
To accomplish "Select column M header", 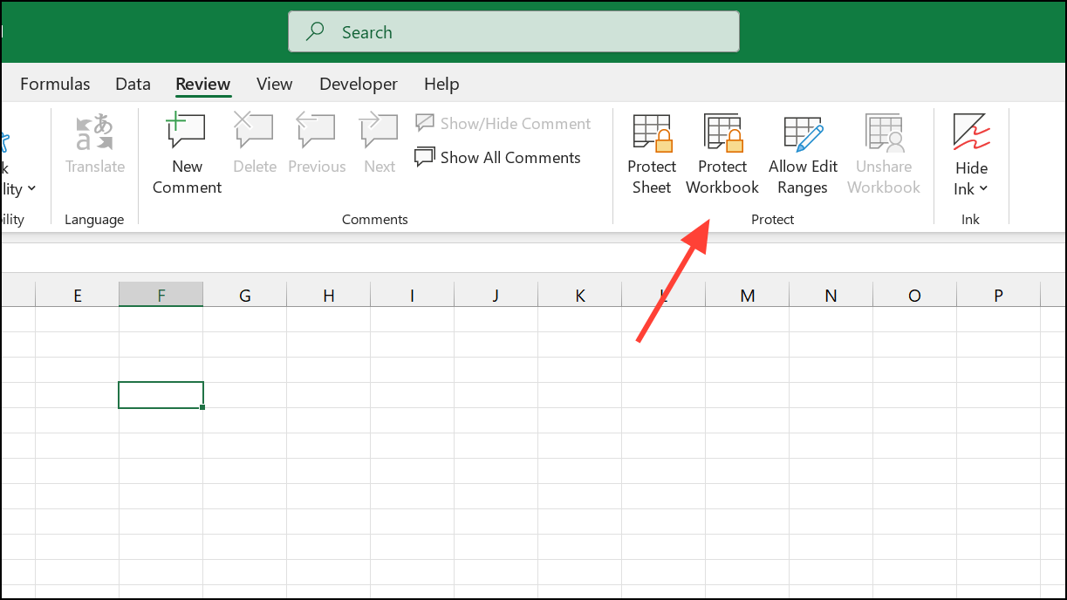I will click(747, 296).
